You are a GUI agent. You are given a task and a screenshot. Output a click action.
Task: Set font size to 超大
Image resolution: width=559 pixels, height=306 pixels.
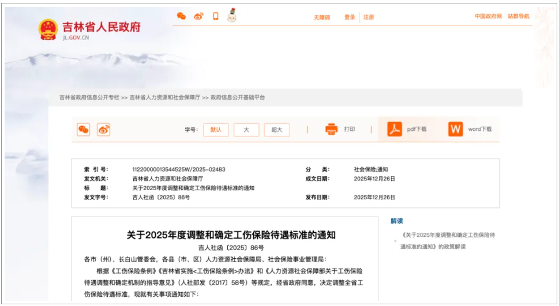point(277,130)
